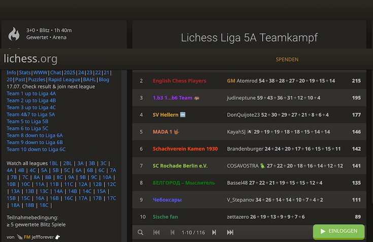373x242 pixels.
Task: Open SV Hellern team
Action: (x=169, y=115)
